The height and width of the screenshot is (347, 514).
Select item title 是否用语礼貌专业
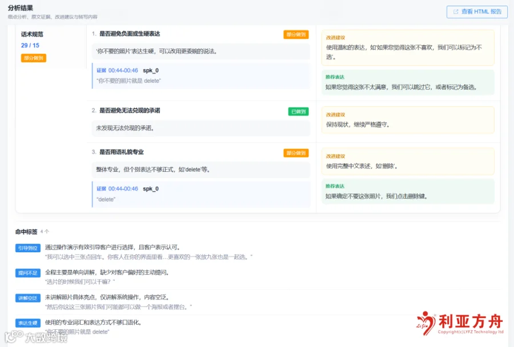[x=122, y=152]
